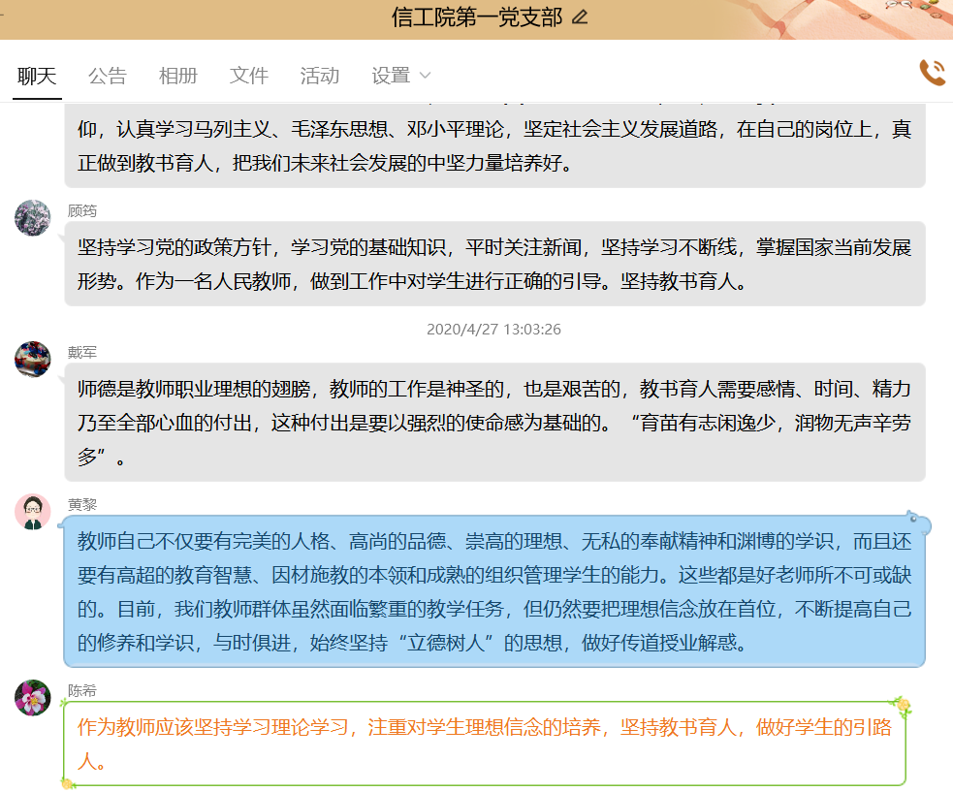
Task: Select 黄黎's blue message bubble
Action: [x=494, y=591]
